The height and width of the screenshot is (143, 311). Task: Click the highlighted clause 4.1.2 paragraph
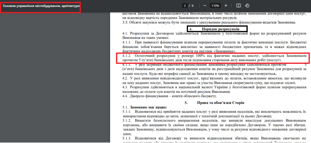click(x=213, y=58)
